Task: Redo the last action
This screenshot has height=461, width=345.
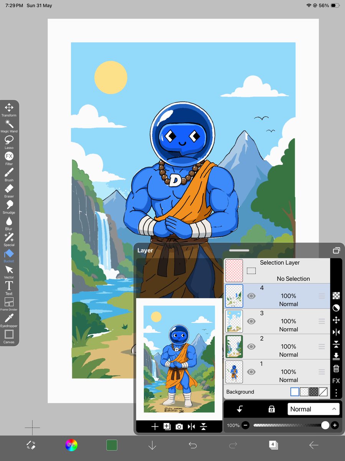Action: 233,445
